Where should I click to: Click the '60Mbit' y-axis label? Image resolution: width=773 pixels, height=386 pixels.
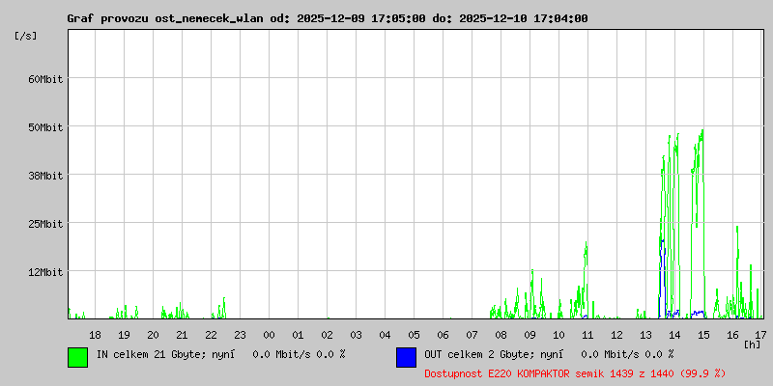(45, 79)
